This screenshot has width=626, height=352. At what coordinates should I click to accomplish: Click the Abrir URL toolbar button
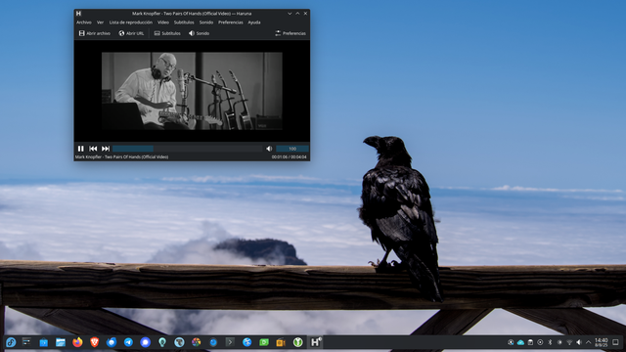(x=131, y=33)
